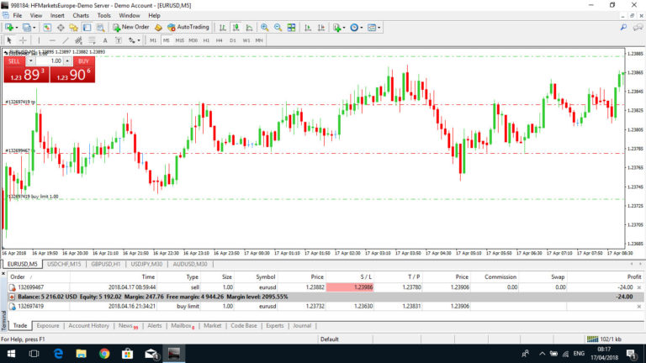The image size is (646, 363).
Task: Zoom out of the chart
Action: pyautogui.click(x=278, y=28)
